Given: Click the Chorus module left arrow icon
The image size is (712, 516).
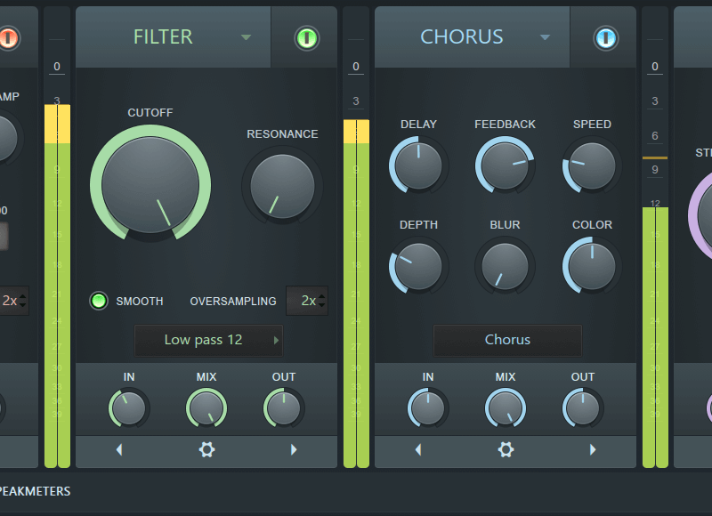Looking at the screenshot, I should (x=419, y=450).
